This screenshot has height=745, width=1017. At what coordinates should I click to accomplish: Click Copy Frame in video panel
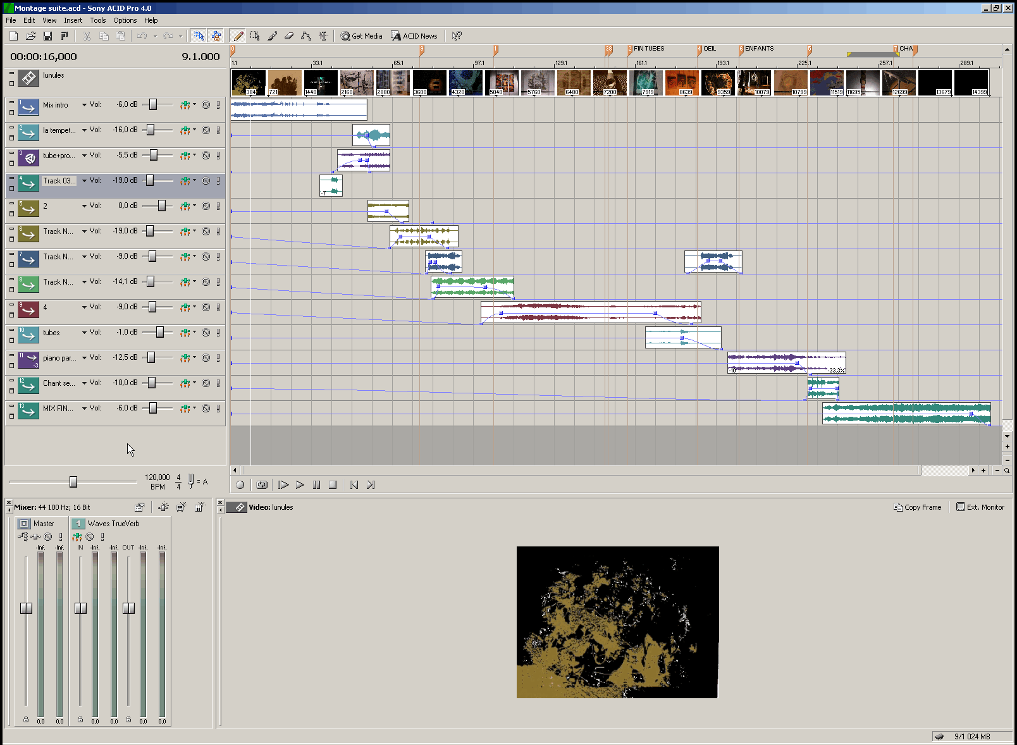918,507
